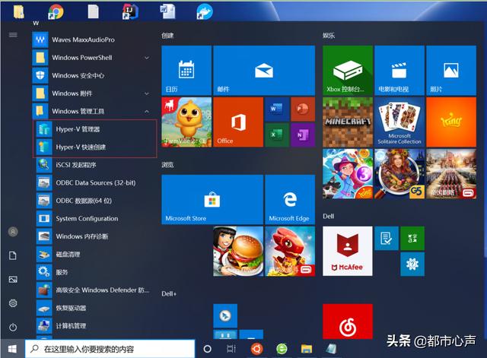Image resolution: width=487 pixels, height=358 pixels.
Task: Open the user account icon
Action: coord(13,232)
